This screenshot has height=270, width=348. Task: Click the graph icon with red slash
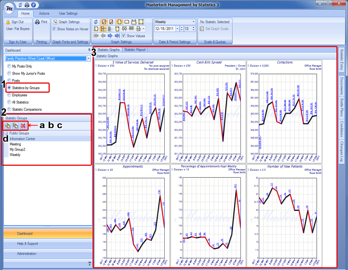(x=111, y=22)
